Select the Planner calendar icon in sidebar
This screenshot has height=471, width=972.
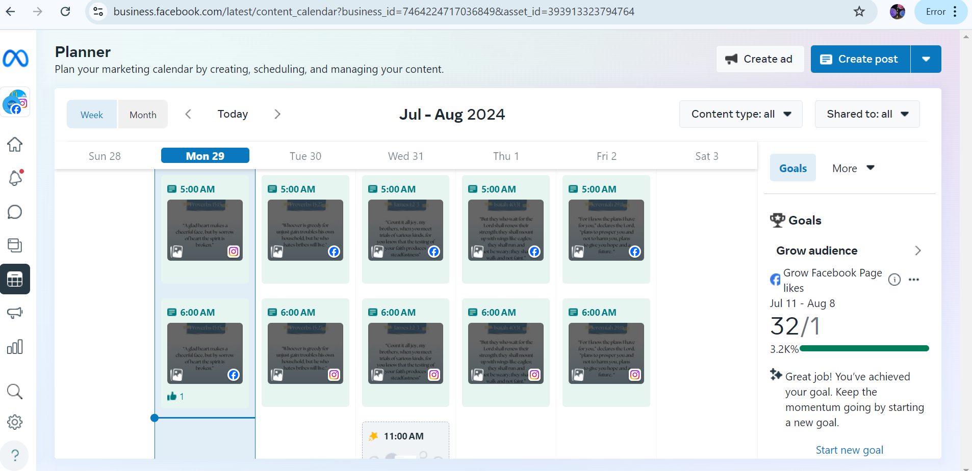click(x=15, y=279)
